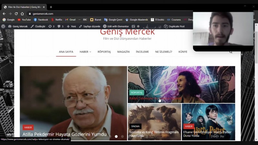Image resolution: width=258 pixels, height=145 pixels.
Task: Select the NE İZLEMELİ? menu item
Action: click(164, 52)
